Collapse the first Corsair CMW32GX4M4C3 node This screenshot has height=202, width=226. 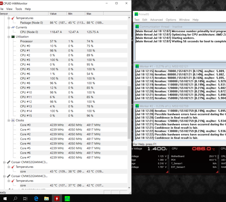pos(4,162)
